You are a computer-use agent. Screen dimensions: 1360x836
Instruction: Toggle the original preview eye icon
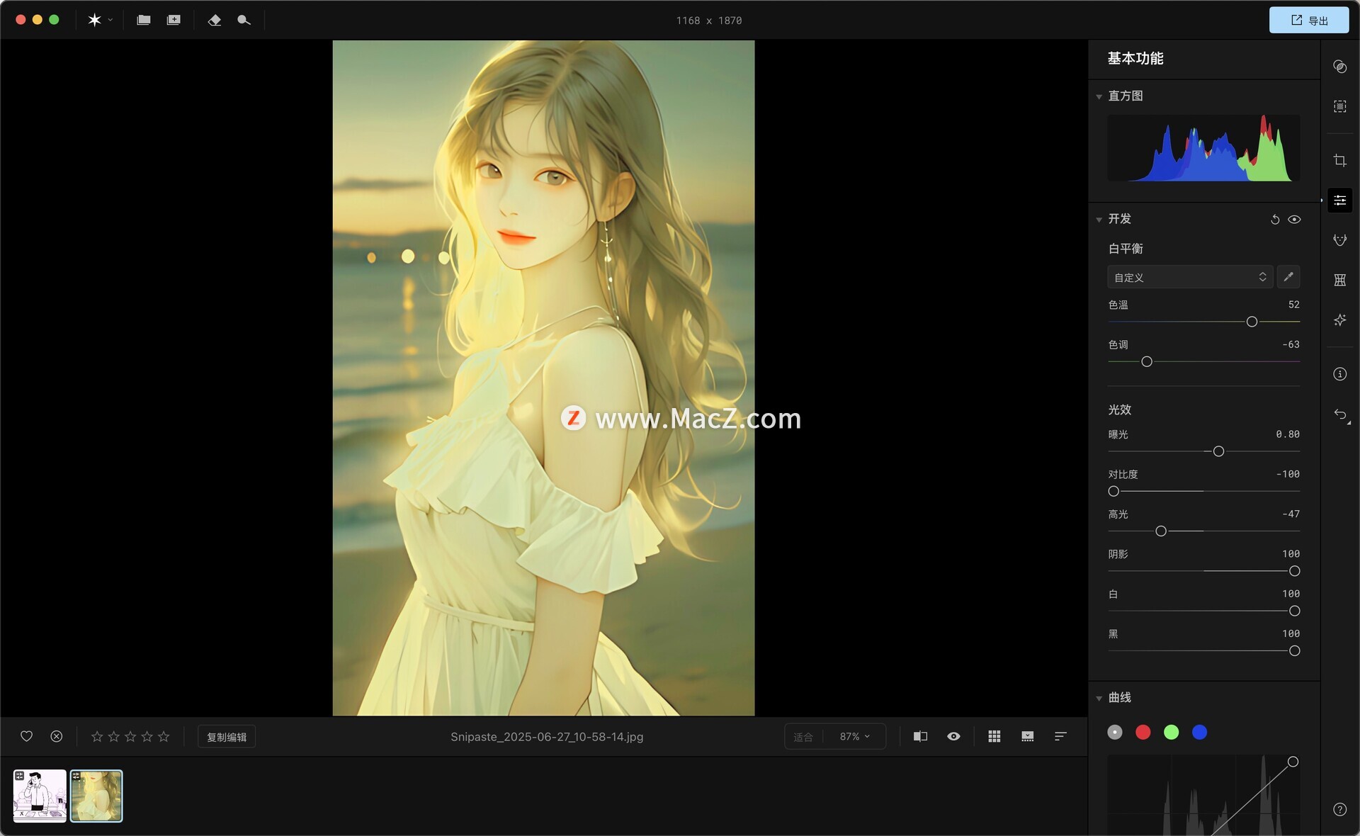tap(953, 736)
